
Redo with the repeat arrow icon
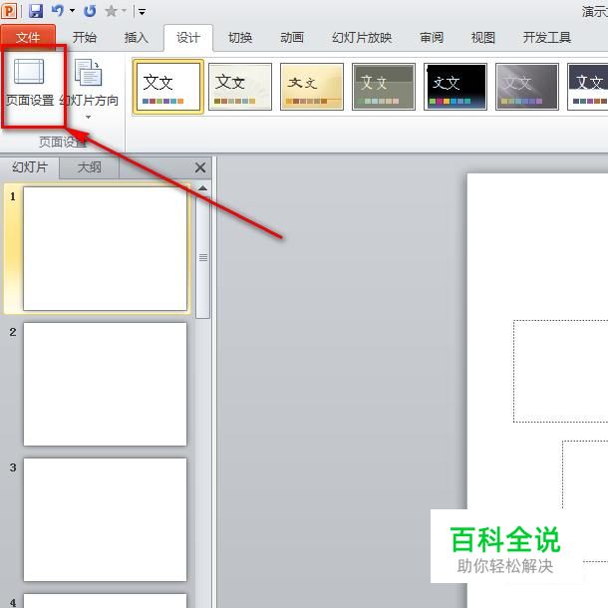pyautogui.click(x=90, y=11)
